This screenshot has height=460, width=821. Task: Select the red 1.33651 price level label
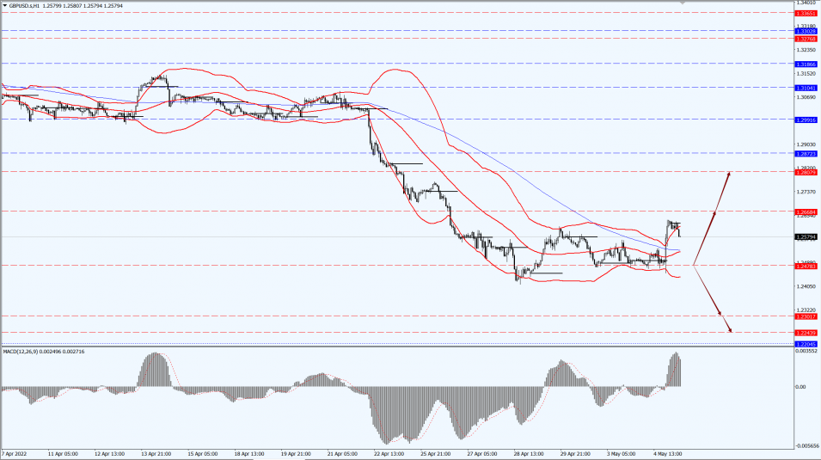(806, 13)
